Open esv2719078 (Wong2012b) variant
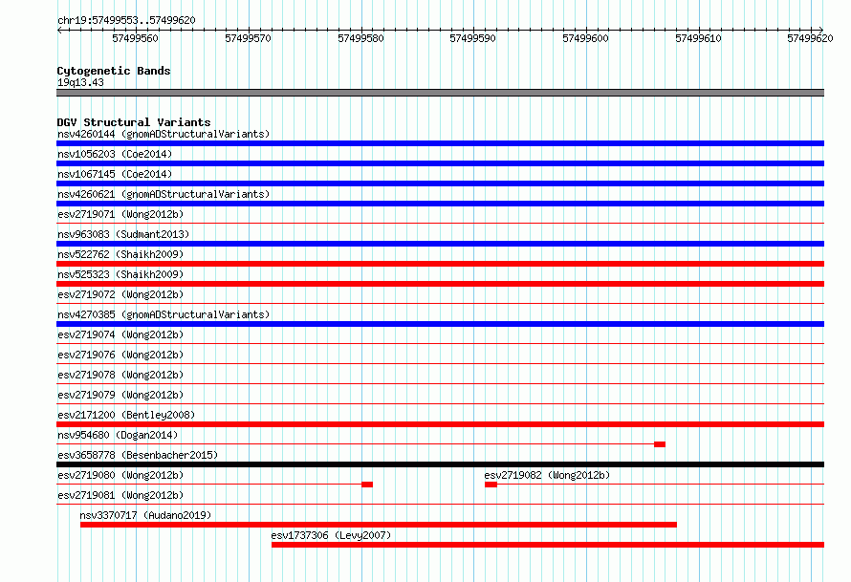The width and height of the screenshot is (851, 582). [120, 375]
